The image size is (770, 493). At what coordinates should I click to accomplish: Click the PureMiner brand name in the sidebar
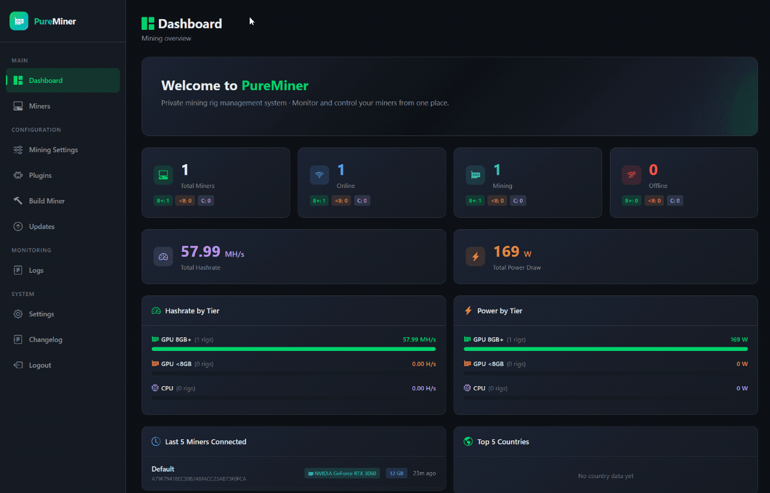point(55,21)
